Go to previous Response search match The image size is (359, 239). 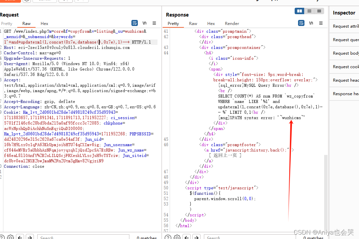tap(187, 237)
